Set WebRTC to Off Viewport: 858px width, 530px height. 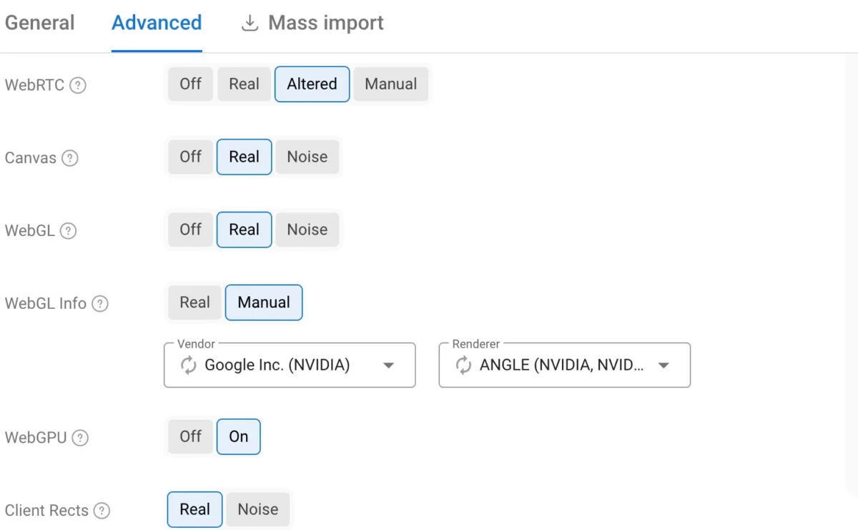(x=190, y=84)
